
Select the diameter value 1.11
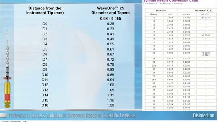[x=110, y=95]
